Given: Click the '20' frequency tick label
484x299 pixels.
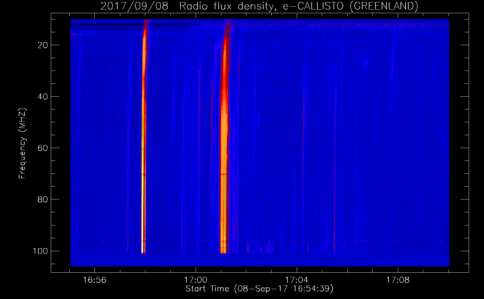Looking at the screenshot, I should point(43,45).
